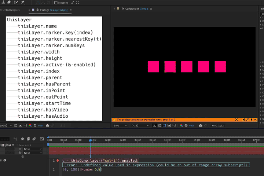Open grid and guide options in Footage panel
The image size is (264, 176).
(x=25, y=125)
